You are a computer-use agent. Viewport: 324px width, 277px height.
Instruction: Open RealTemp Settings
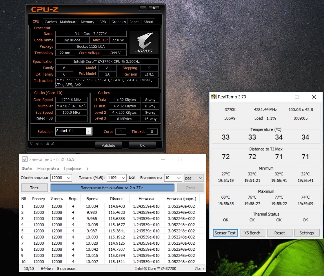pos(306,233)
